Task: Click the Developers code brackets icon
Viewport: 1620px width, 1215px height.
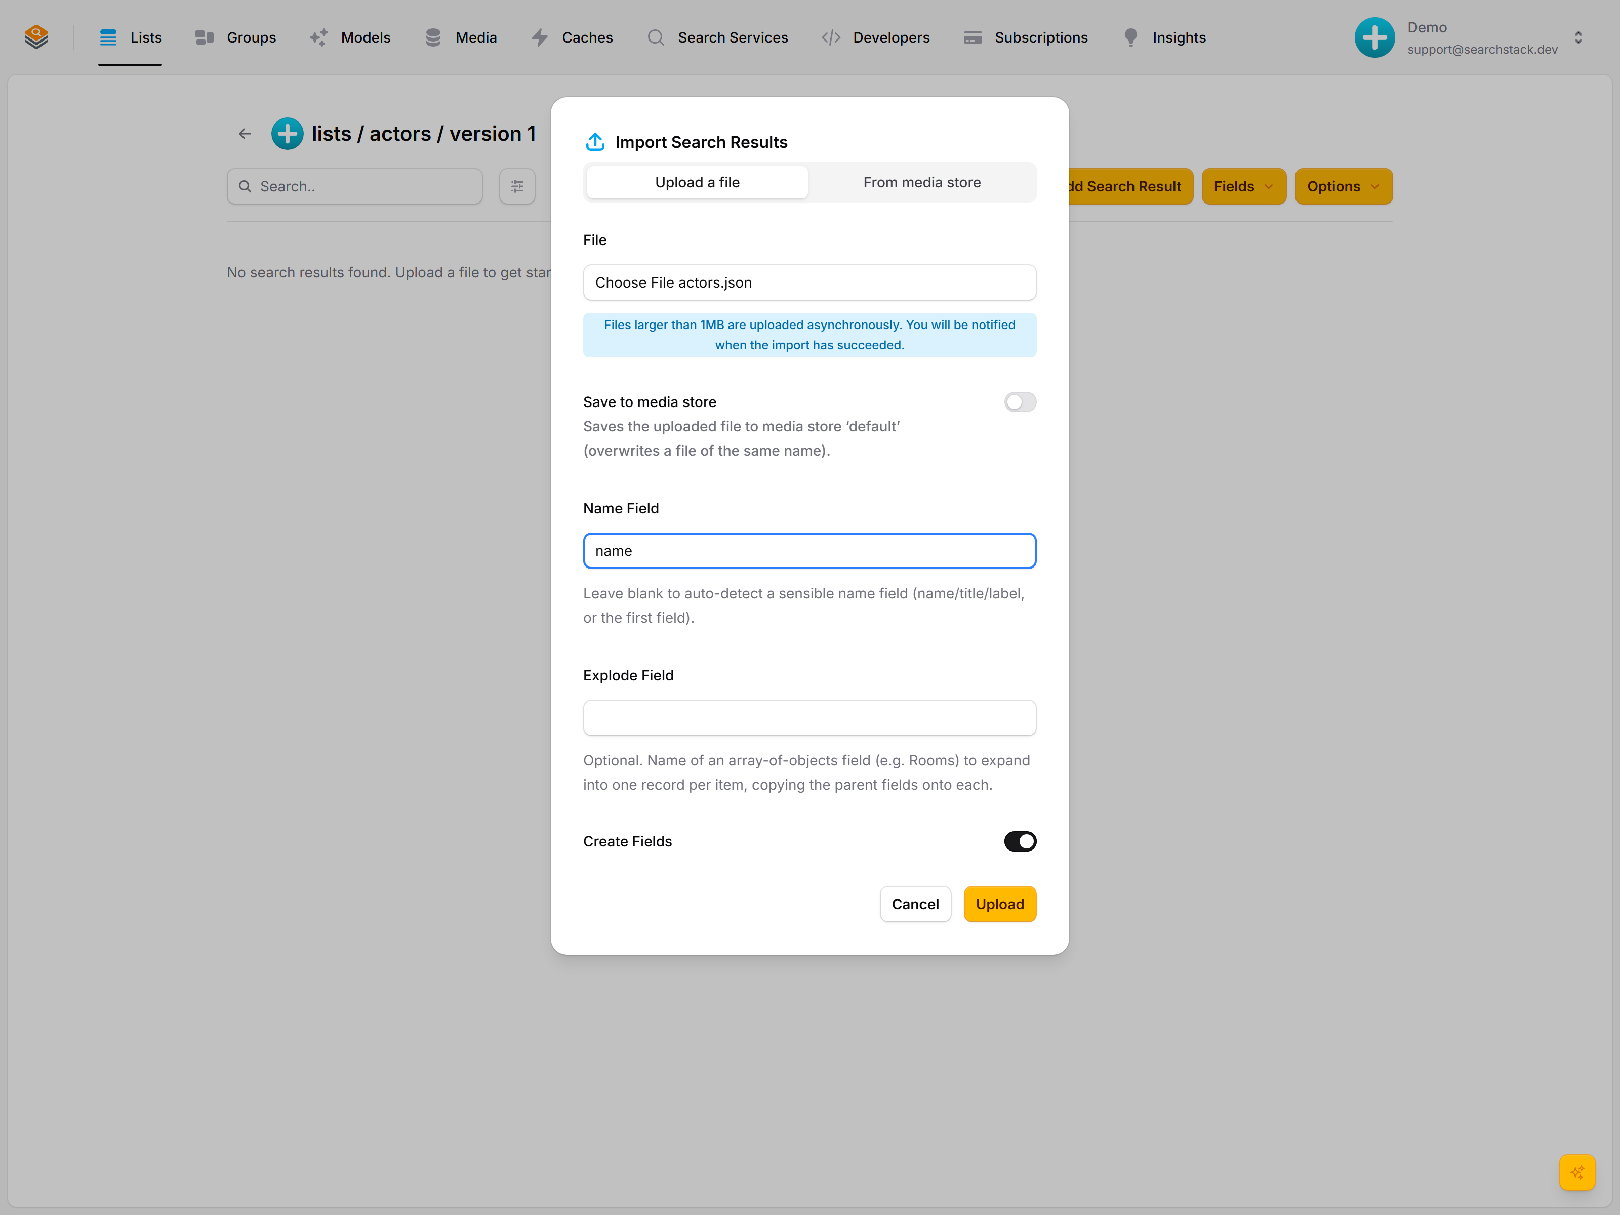Action: [831, 37]
